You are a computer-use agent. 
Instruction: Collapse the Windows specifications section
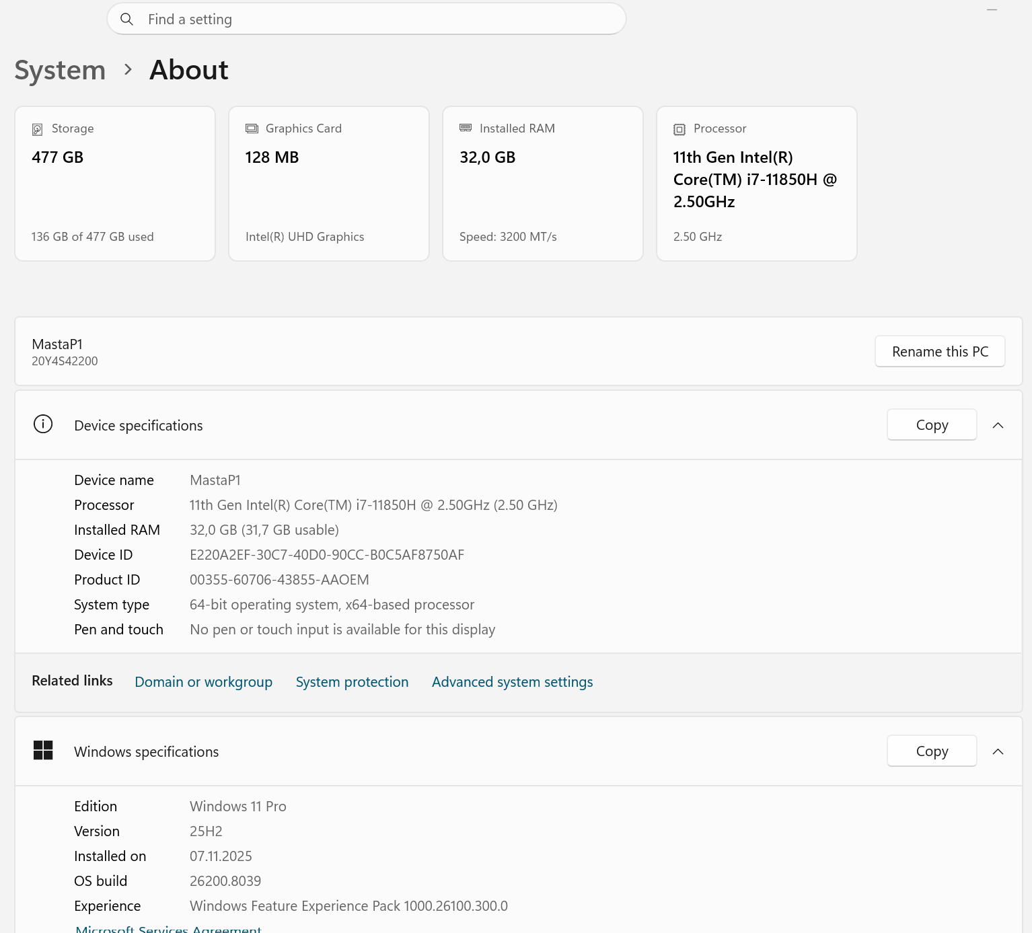click(998, 751)
